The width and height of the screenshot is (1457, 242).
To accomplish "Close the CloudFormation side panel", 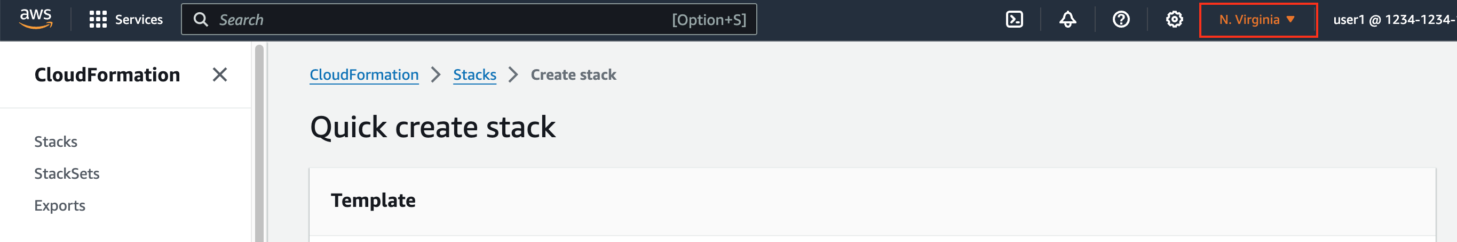I will coord(219,74).
